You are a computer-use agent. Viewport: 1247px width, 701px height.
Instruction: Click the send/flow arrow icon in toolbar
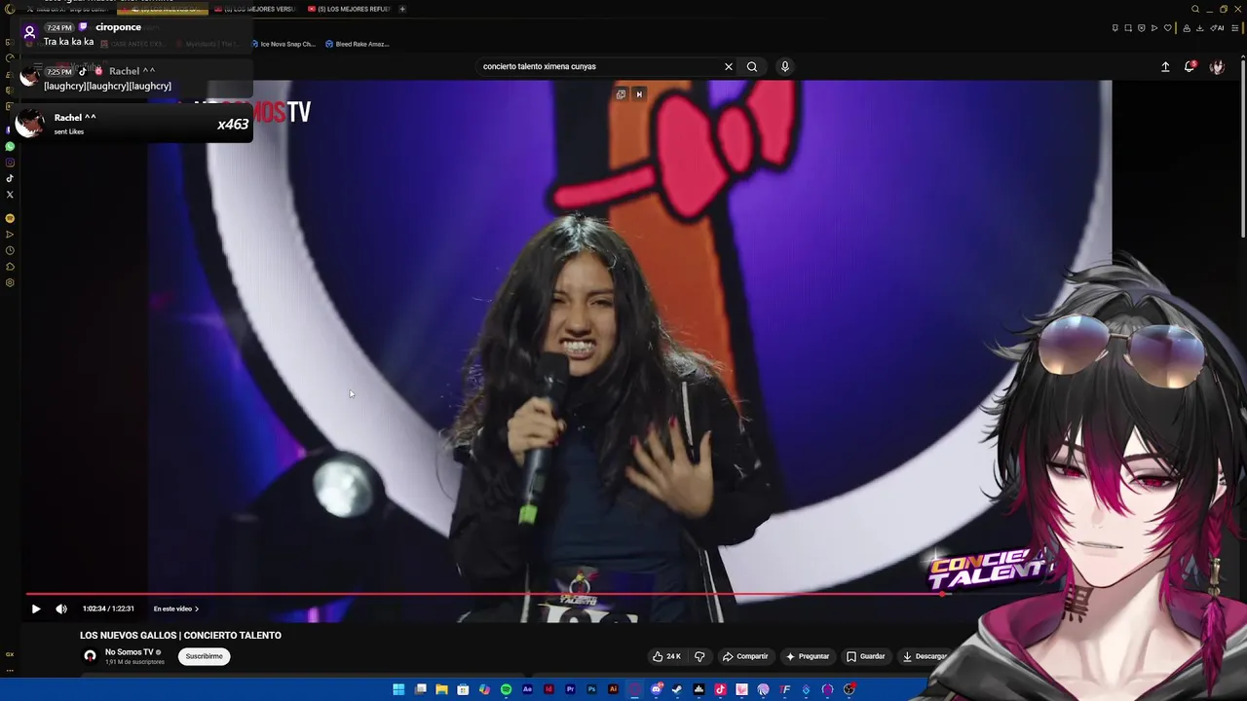[x=1154, y=28]
